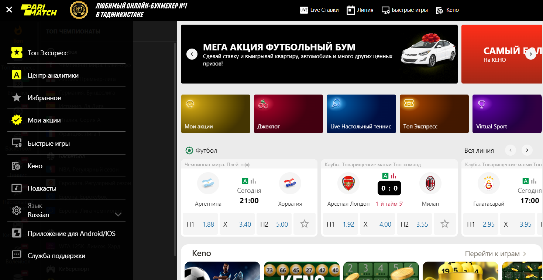The image size is (543, 280).
Task: Open analytics A icon for Аргентина match
Action: click(x=245, y=181)
